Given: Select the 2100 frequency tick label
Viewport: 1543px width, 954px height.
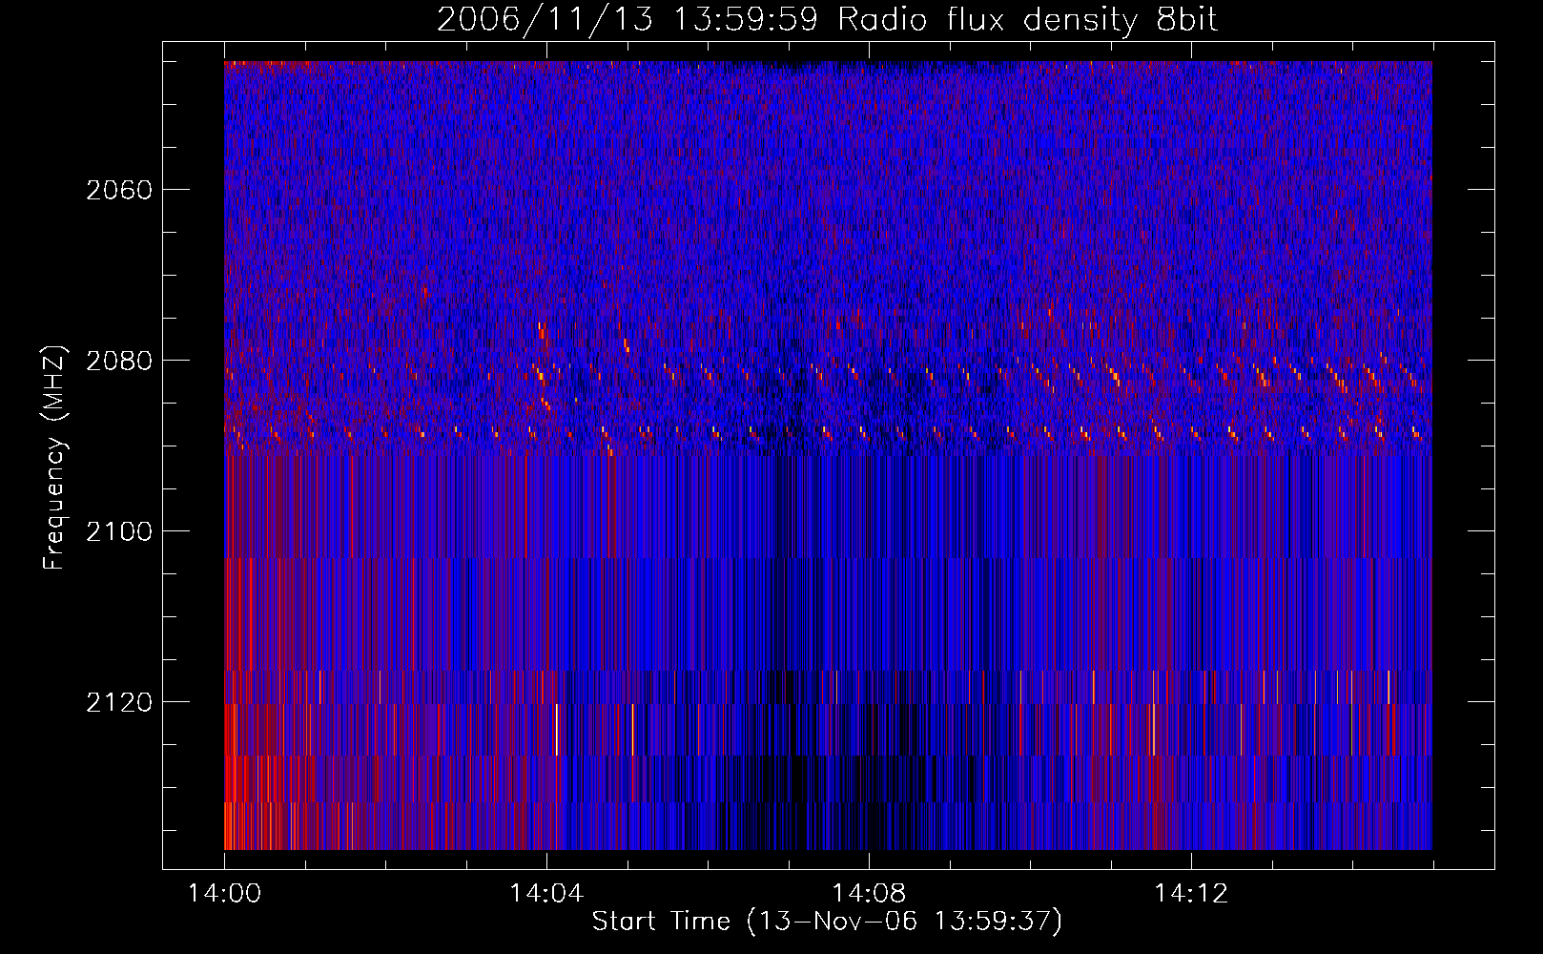Looking at the screenshot, I should tap(119, 531).
